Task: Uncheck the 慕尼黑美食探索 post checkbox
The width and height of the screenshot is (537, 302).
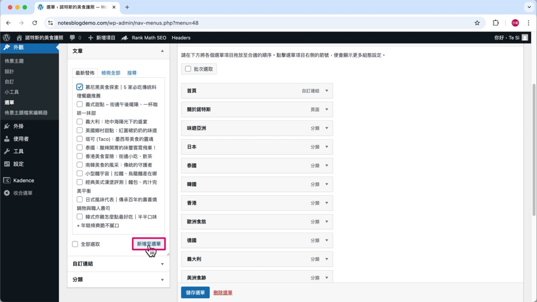Action: click(x=80, y=87)
